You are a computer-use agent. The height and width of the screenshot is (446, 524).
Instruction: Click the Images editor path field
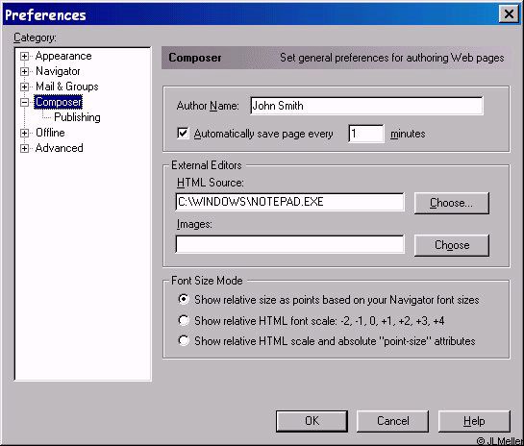coord(289,244)
